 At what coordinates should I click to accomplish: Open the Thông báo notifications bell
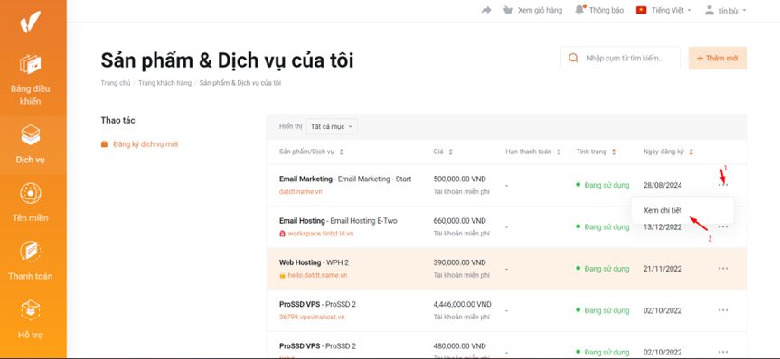[x=599, y=11]
